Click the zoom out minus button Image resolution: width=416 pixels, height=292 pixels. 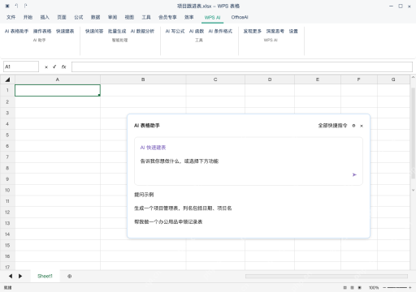point(384,288)
